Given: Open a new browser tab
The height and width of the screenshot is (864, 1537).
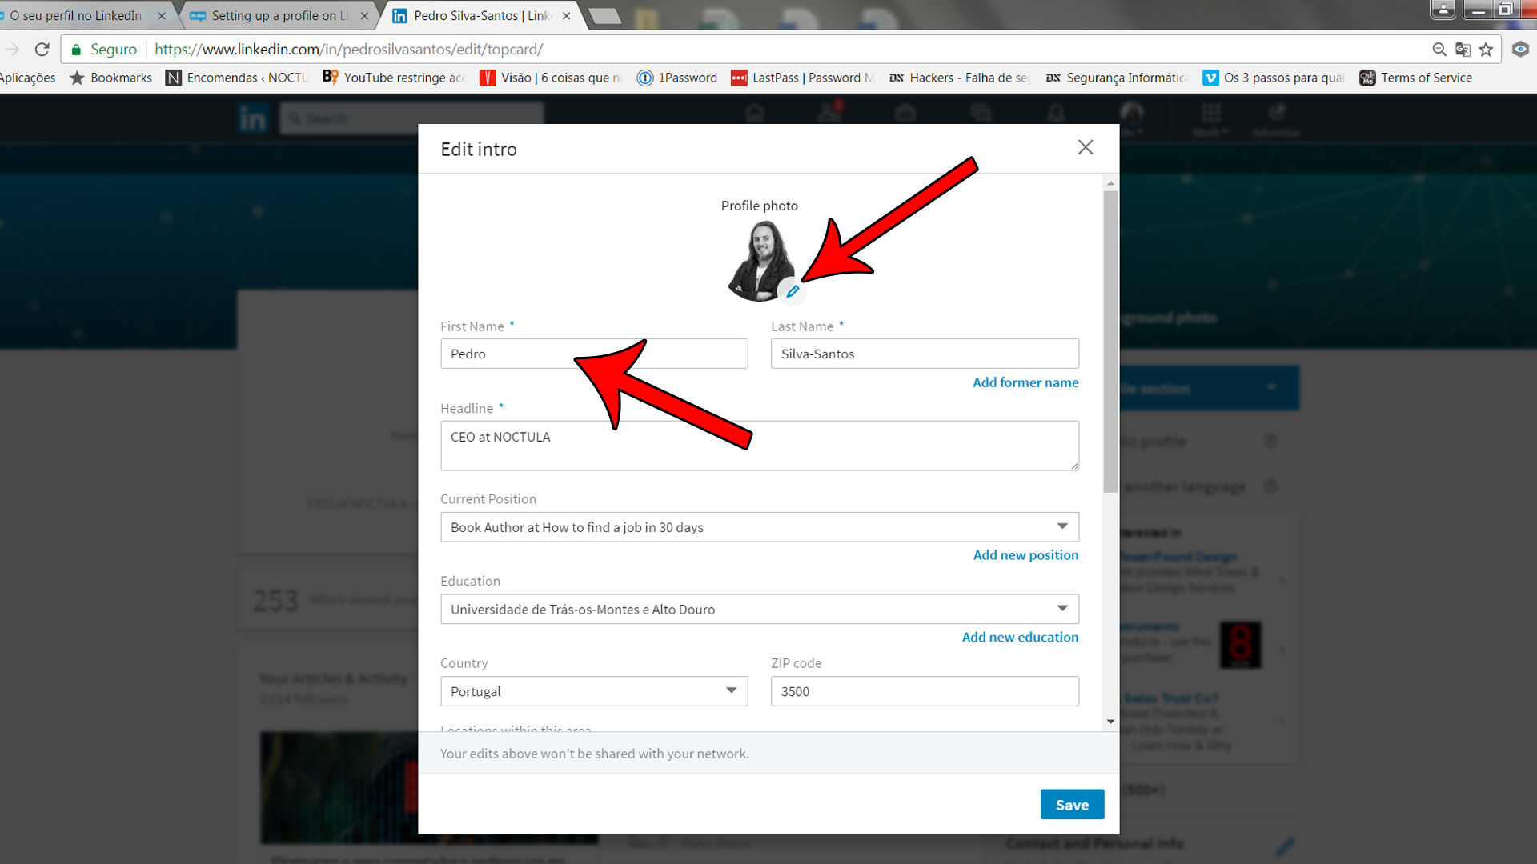Looking at the screenshot, I should pos(605,15).
